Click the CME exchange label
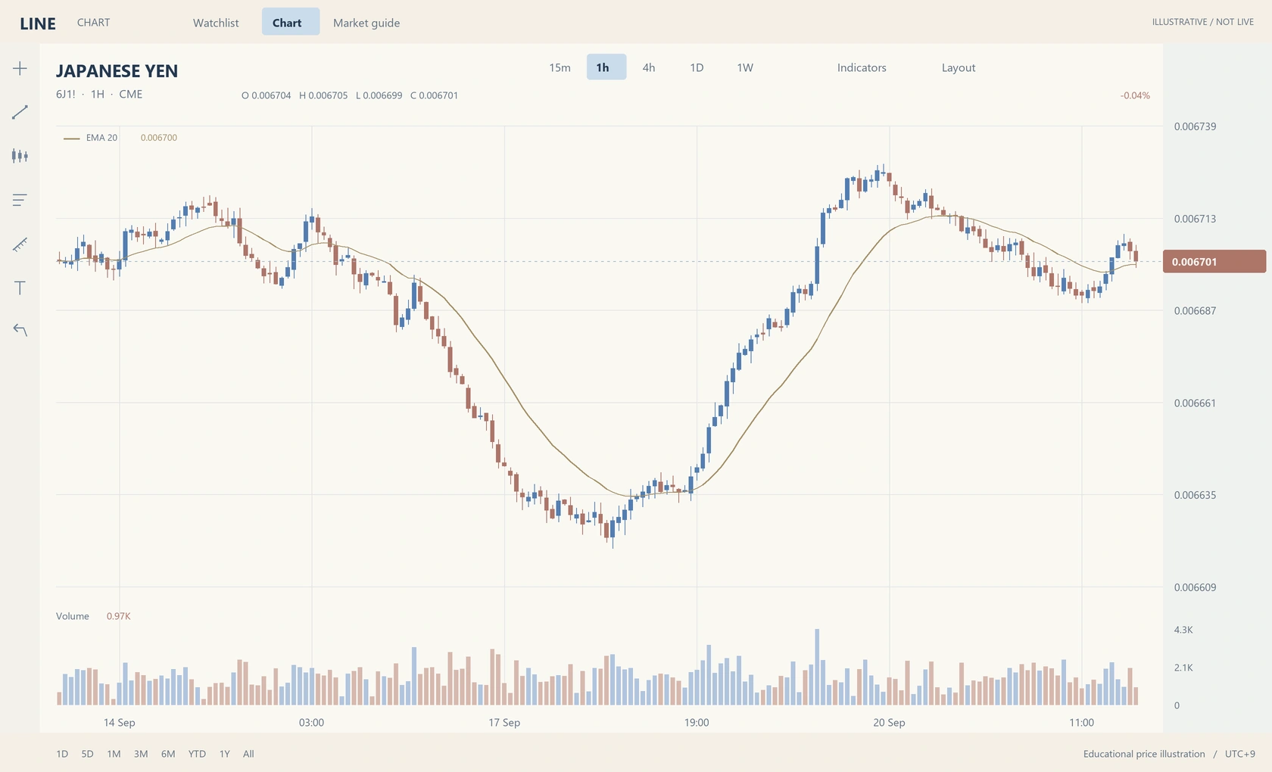1272x772 pixels. click(x=131, y=95)
